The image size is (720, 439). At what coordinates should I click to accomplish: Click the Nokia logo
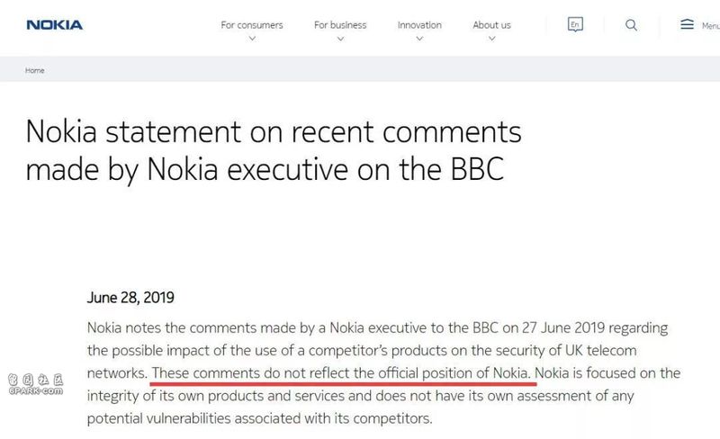pyautogui.click(x=55, y=25)
